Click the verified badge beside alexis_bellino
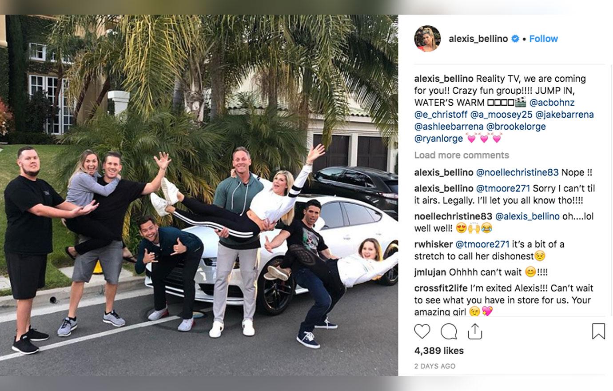 515,39
